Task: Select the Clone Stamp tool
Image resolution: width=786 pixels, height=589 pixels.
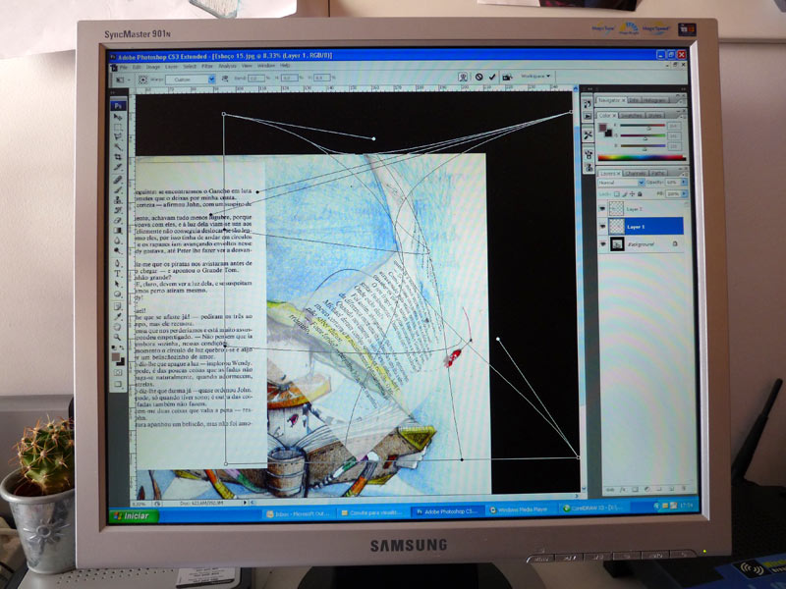Action: point(117,200)
